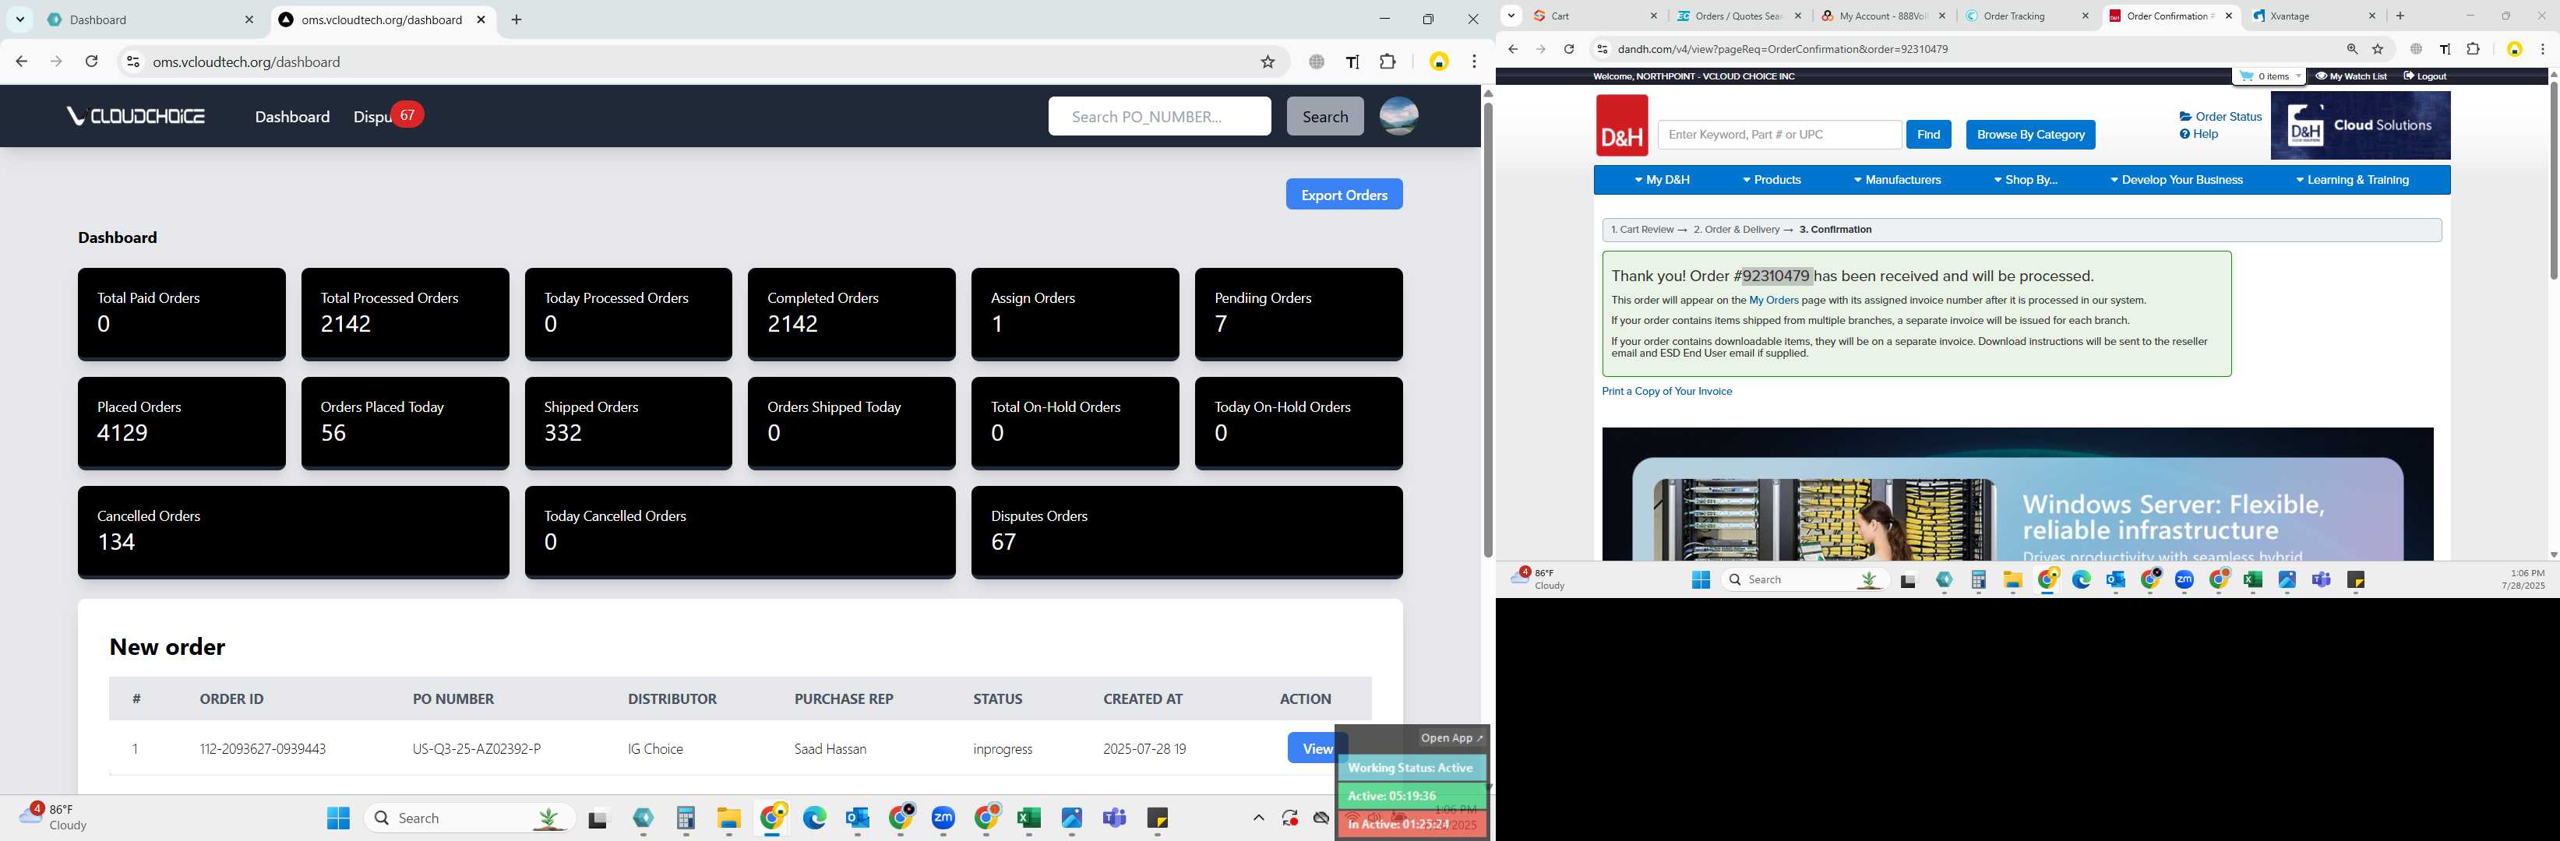Expand the tab search dropdown in the oms.vcloudtech.org window
This screenshot has width=2560, height=841.
[20, 20]
